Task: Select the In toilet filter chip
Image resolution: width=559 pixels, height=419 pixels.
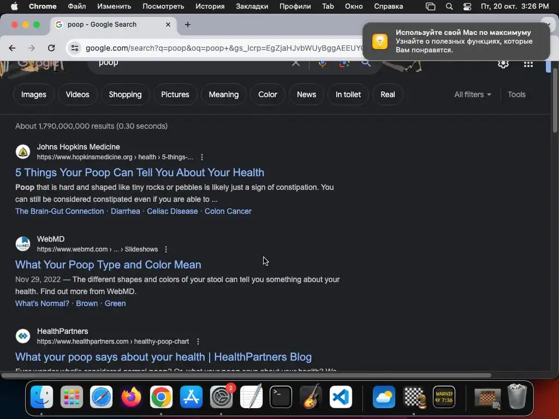Action: pos(348,95)
